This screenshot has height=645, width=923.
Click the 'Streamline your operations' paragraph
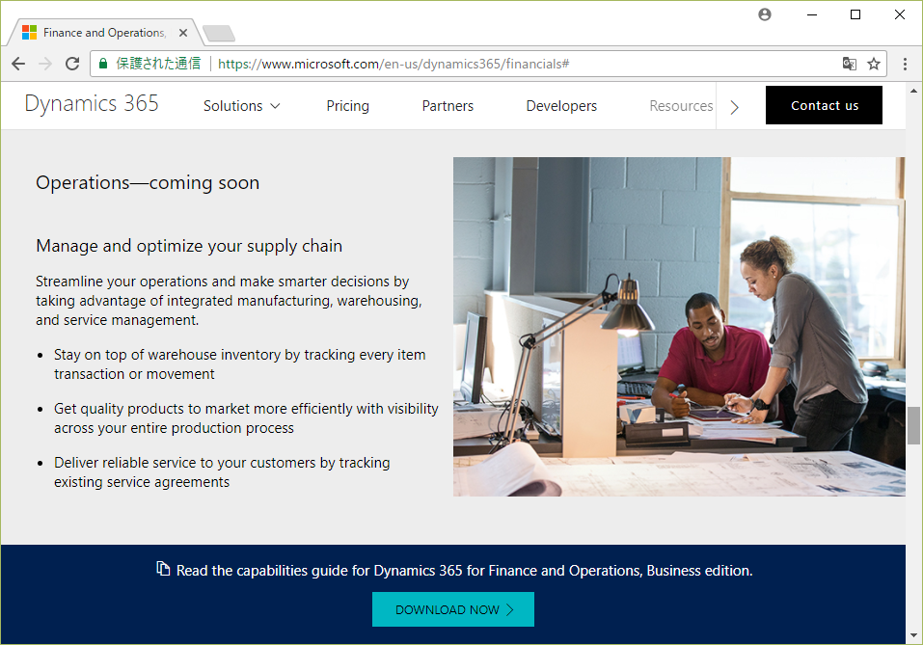tap(229, 301)
